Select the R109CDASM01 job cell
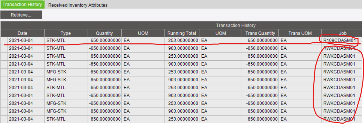Screen dimensions: 364x124 tap(342, 40)
